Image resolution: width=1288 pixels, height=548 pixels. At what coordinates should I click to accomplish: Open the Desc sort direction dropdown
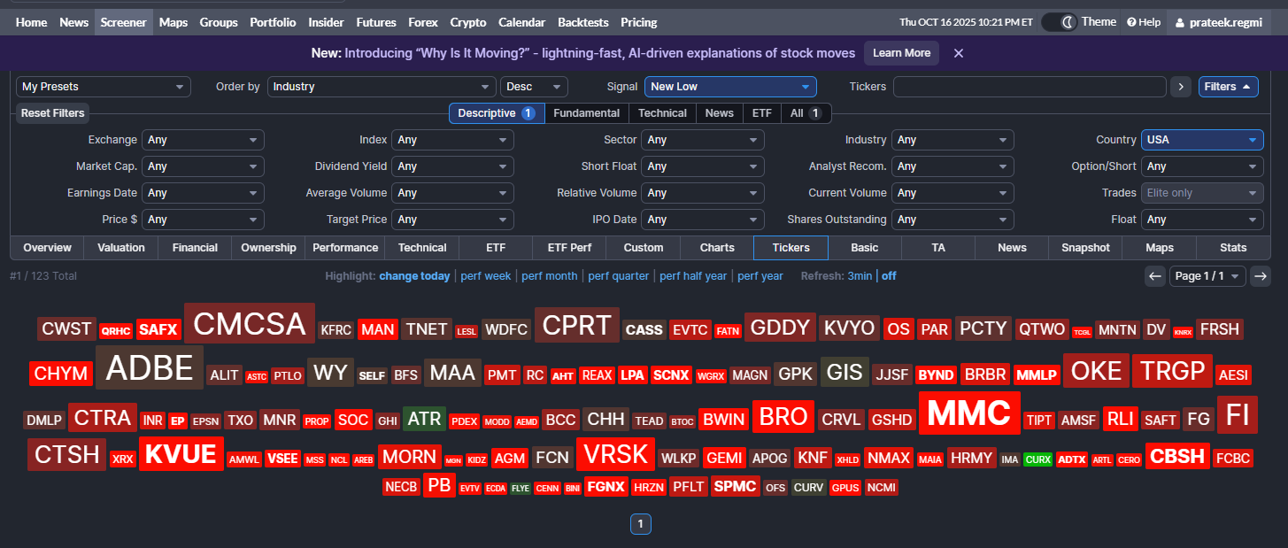pyautogui.click(x=534, y=87)
